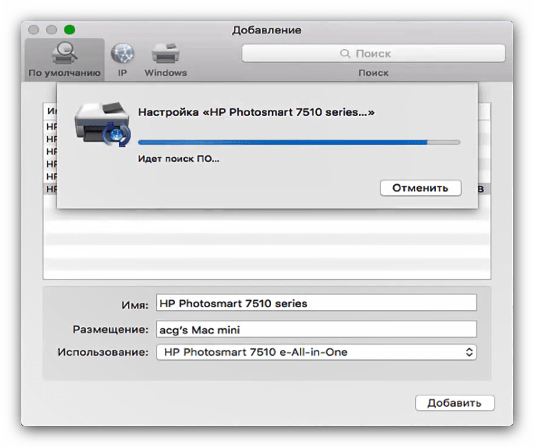Select the highlighted printer row in list
The height and width of the screenshot is (447, 534).
[x=50, y=189]
